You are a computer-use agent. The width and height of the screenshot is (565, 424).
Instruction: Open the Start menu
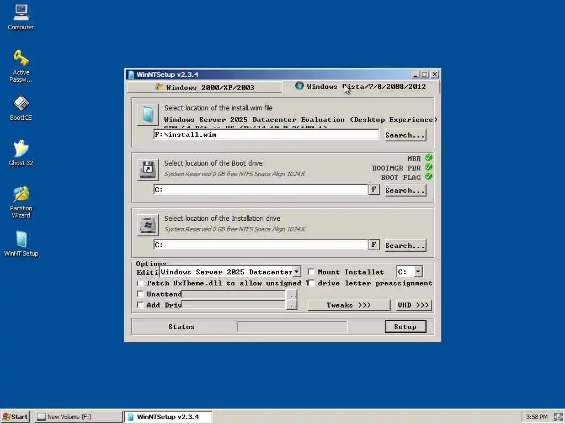[15, 417]
